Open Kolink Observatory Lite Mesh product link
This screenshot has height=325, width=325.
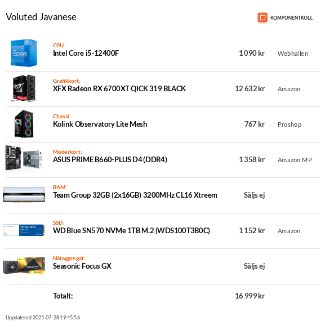[100, 124]
